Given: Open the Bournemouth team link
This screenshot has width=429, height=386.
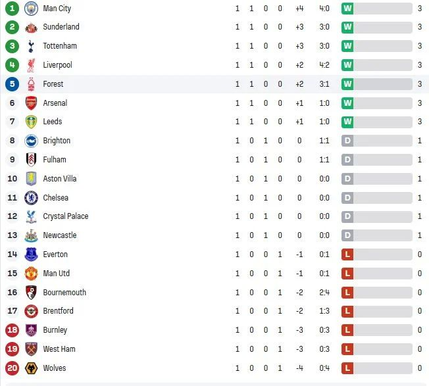Looking at the screenshot, I should pyautogui.click(x=64, y=293).
